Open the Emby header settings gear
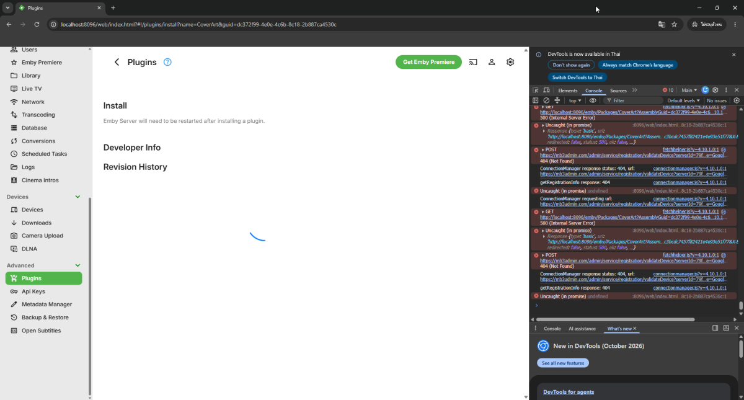The image size is (744, 400). coord(510,62)
